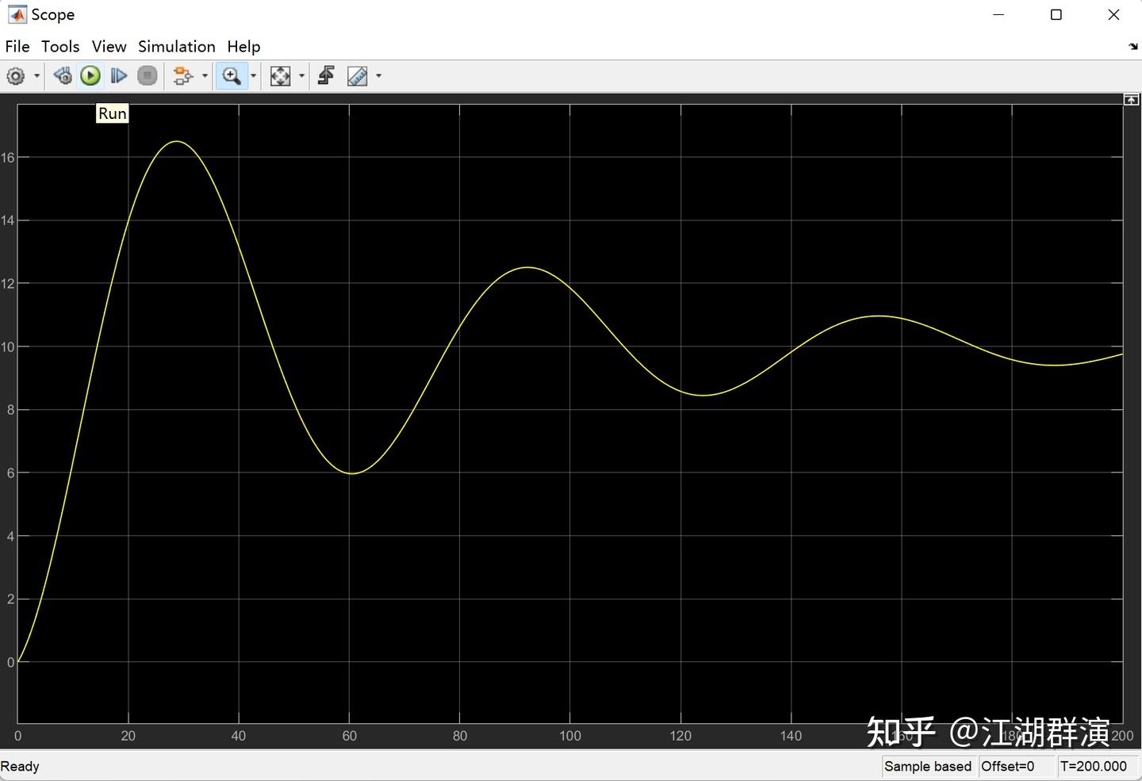Click the y-axis tick label 14

click(8, 220)
